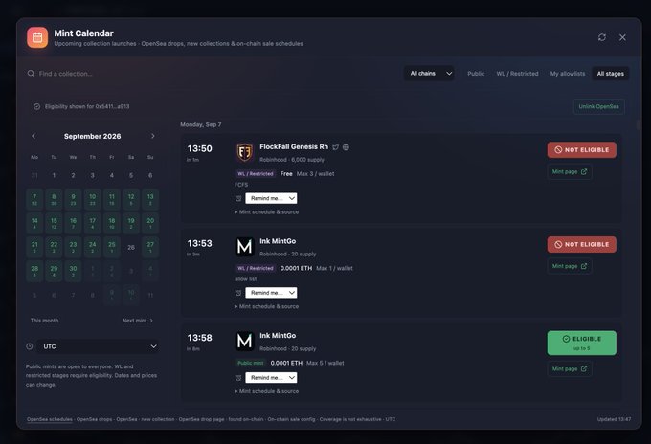Select September 30 in calendar
This screenshot has width=651, height=444.
tap(73, 271)
